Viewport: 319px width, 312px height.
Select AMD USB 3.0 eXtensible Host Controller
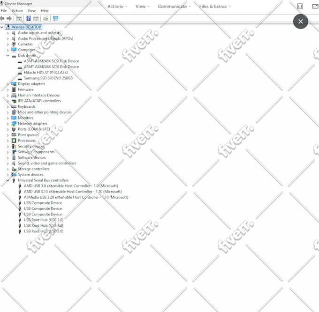(71, 186)
